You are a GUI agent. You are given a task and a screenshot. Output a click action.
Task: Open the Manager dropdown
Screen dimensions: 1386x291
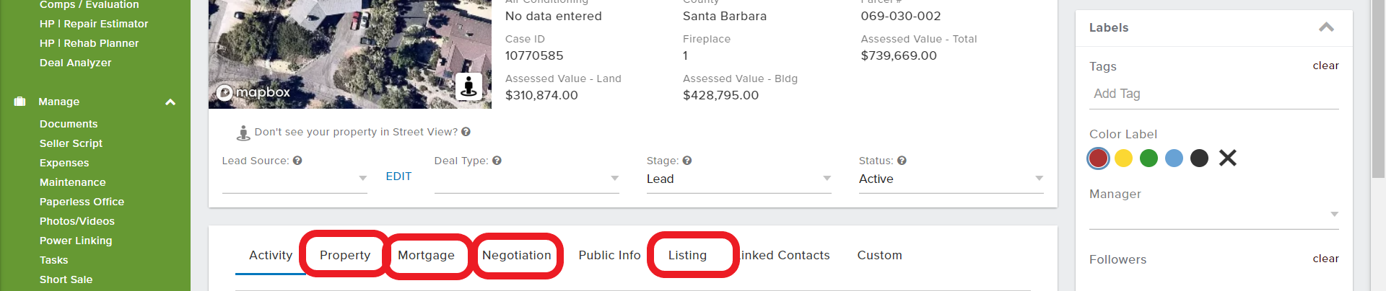pos(1213,215)
